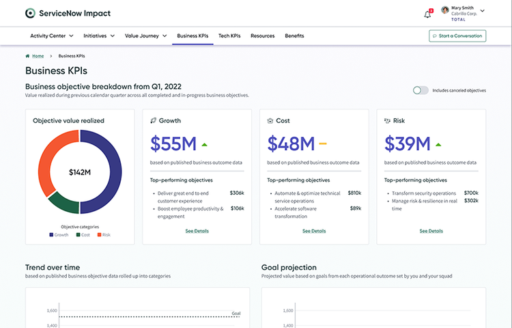Select the Business KPIs tab

point(193,36)
